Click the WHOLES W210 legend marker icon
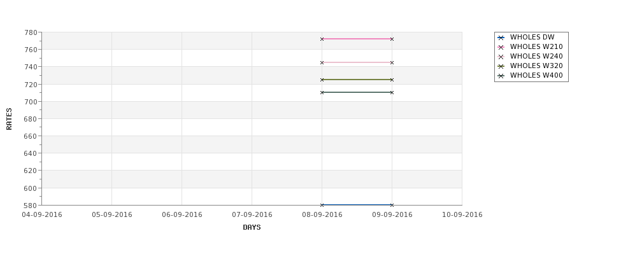Screen dimensions: 621x273 [x=501, y=47]
